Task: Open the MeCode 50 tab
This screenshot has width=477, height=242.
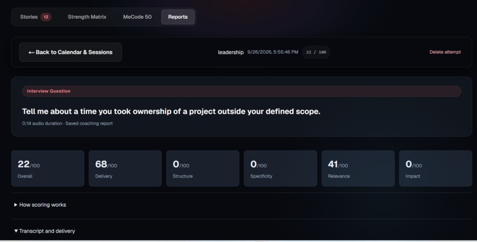Action: 137,17
